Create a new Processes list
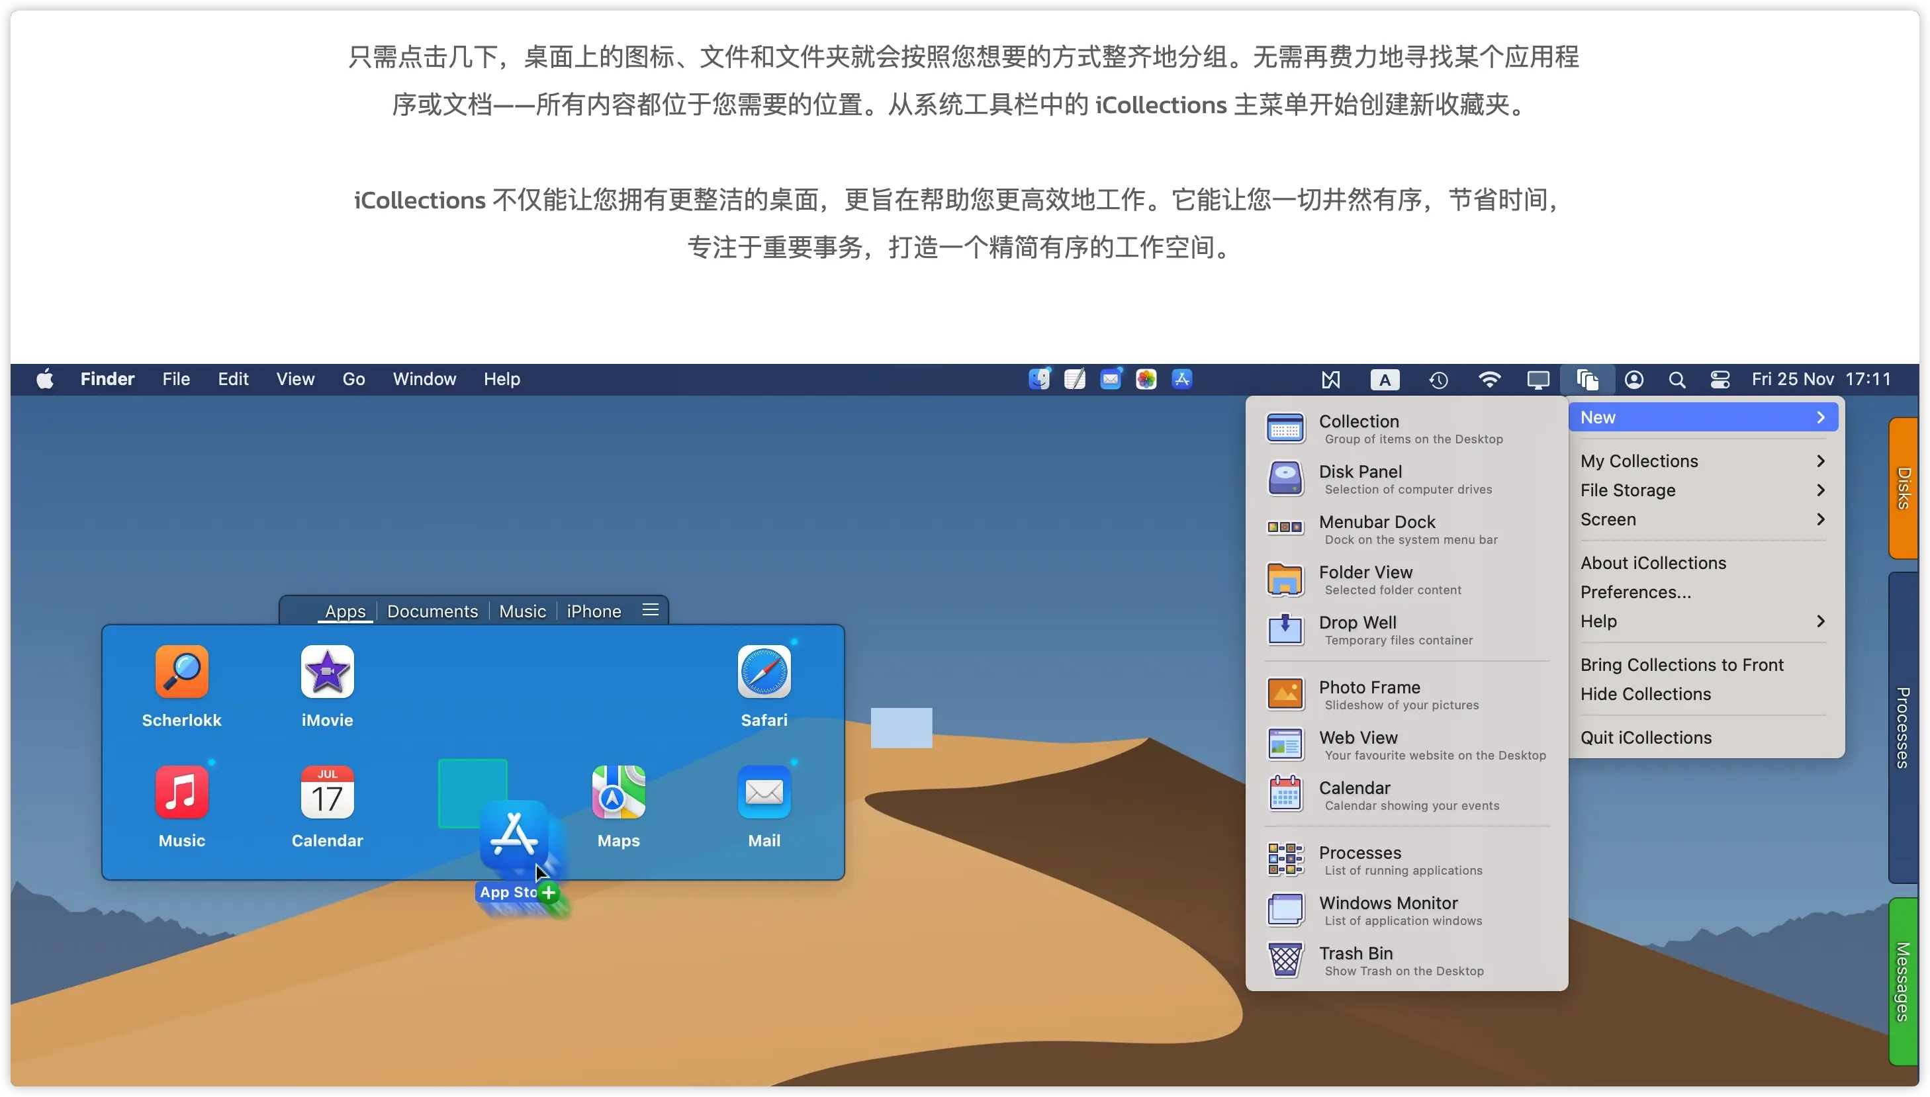Screen dimensions: 1930x1097 pyautogui.click(x=1406, y=860)
